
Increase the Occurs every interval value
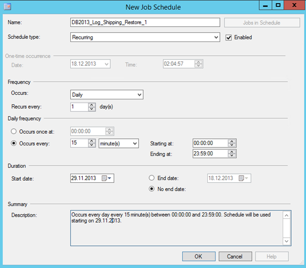coord(92,141)
